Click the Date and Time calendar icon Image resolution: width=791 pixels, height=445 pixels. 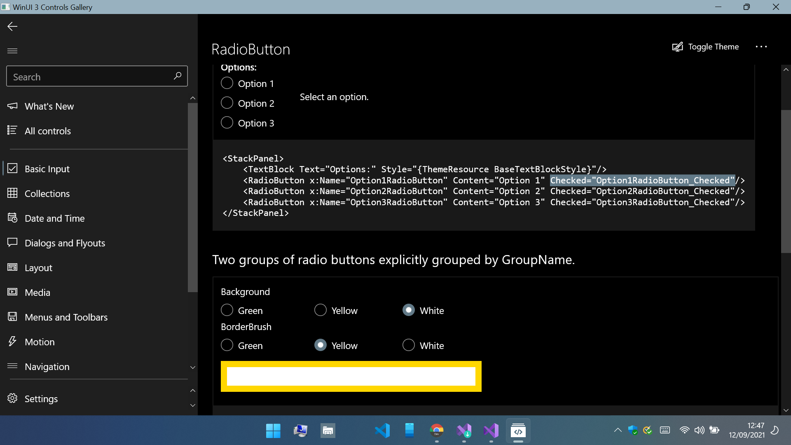click(x=12, y=218)
